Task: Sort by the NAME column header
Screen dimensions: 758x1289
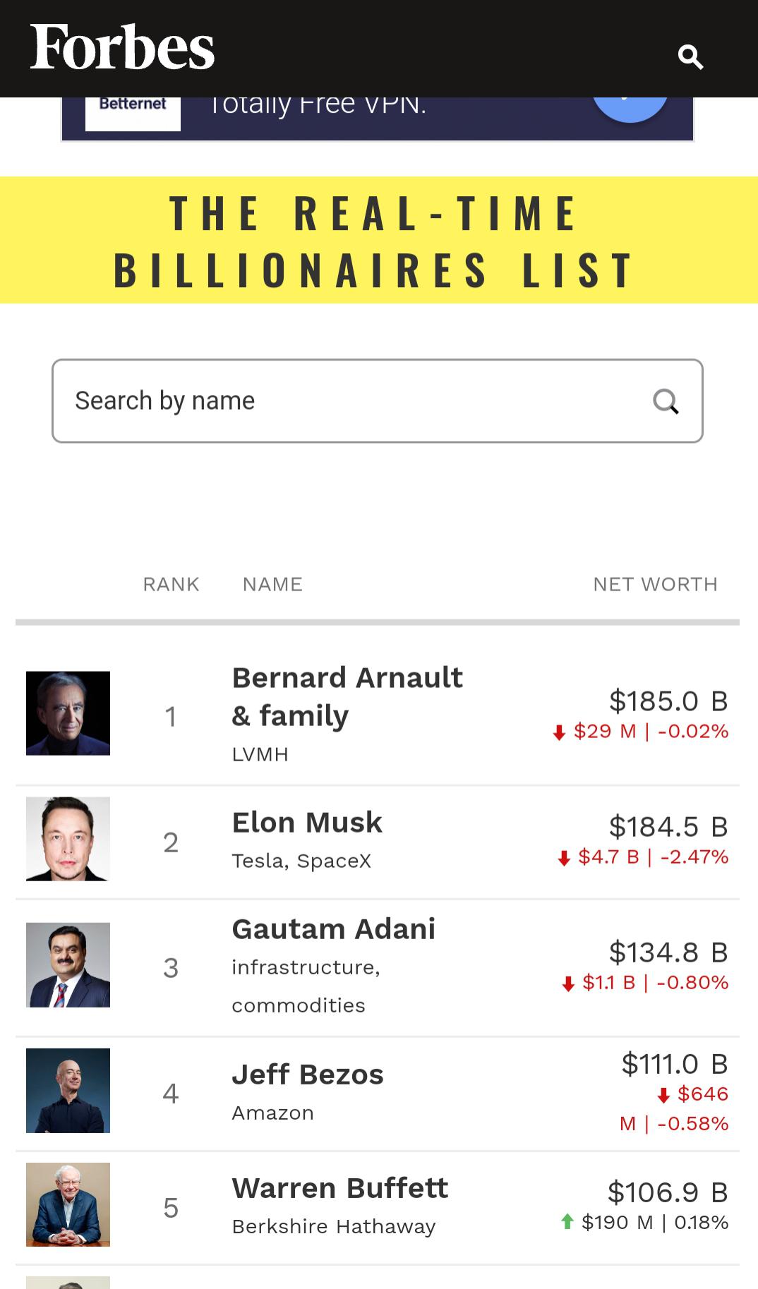Action: 272,584
